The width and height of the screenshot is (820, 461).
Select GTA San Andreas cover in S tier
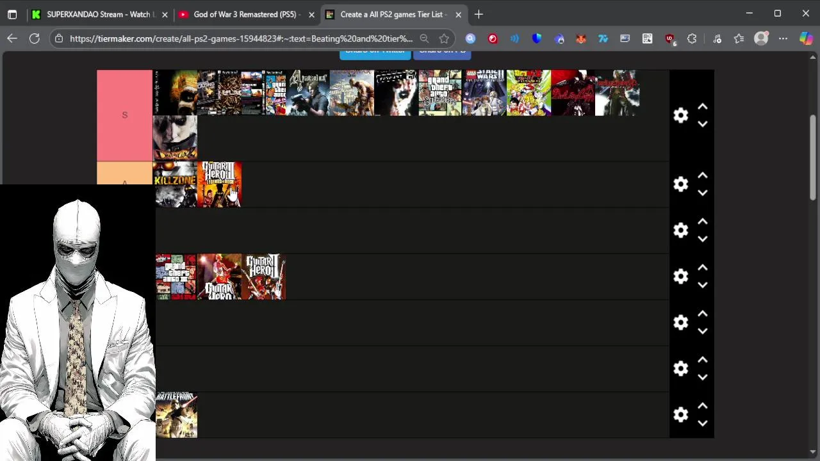coord(440,93)
